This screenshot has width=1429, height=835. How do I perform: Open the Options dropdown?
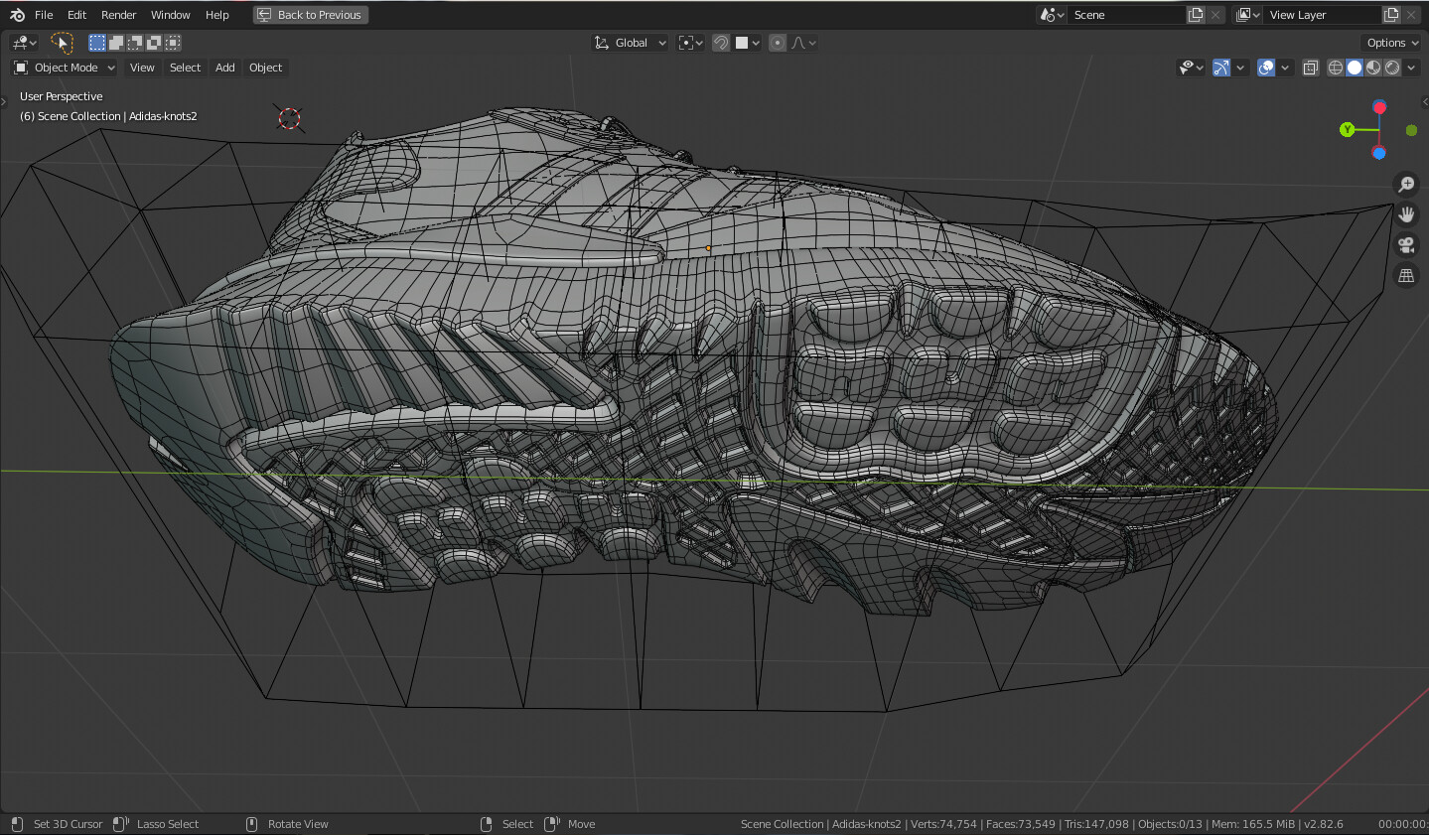coord(1392,43)
